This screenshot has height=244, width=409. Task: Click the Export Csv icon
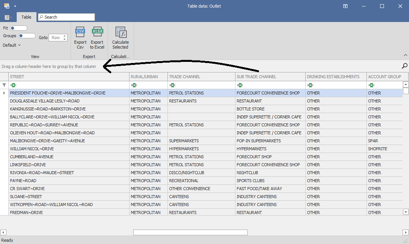[80, 32]
